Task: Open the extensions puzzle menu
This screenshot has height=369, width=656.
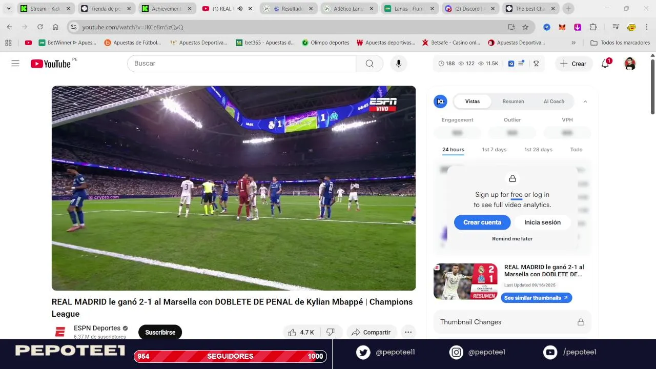Action: pyautogui.click(x=593, y=27)
